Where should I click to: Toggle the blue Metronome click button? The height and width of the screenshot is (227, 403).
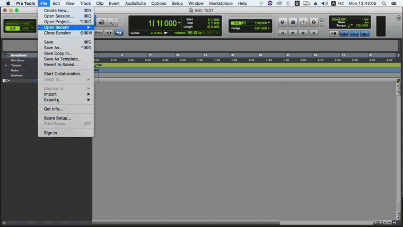[344, 34]
